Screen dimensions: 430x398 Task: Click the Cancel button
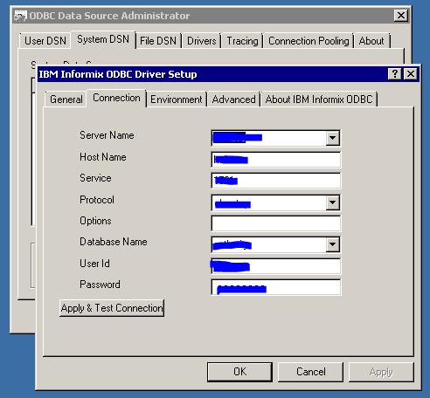tap(310, 372)
